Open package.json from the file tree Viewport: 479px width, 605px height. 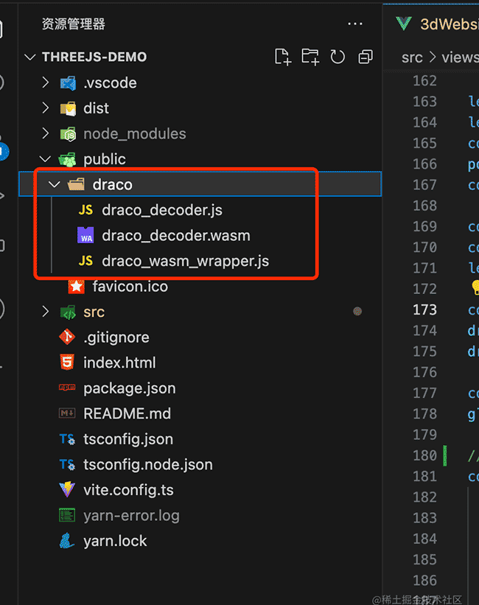click(x=129, y=388)
